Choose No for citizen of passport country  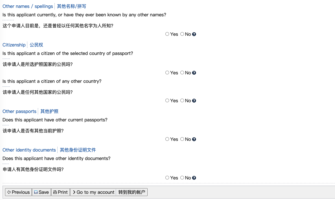click(182, 72)
